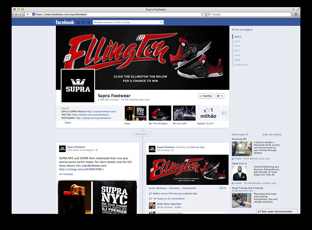Open Win the S1W tab thumbnail

click(x=184, y=113)
